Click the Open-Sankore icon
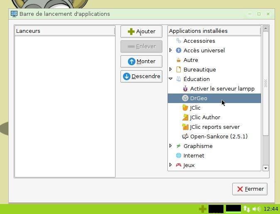The image size is (280, 214). (185, 136)
